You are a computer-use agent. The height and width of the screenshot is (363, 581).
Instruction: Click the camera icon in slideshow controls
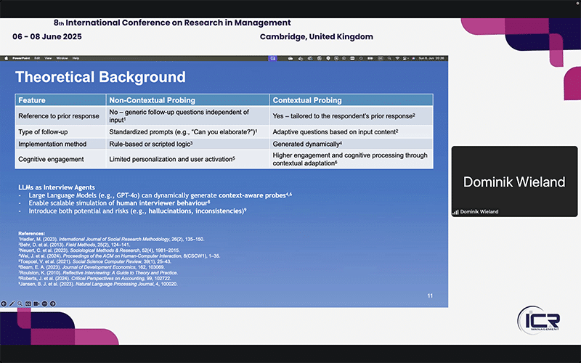coord(36,303)
